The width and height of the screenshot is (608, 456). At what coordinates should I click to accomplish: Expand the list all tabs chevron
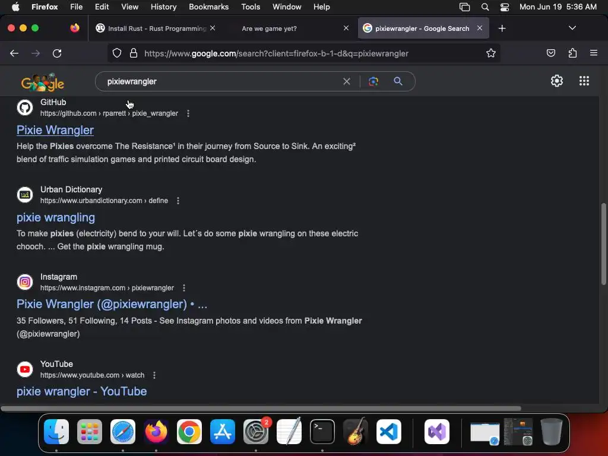point(572,28)
